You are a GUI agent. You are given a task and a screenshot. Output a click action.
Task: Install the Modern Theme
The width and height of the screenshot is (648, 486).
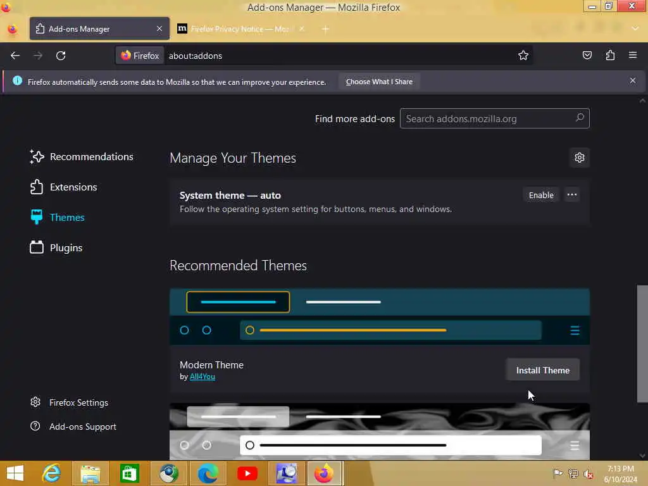542,370
